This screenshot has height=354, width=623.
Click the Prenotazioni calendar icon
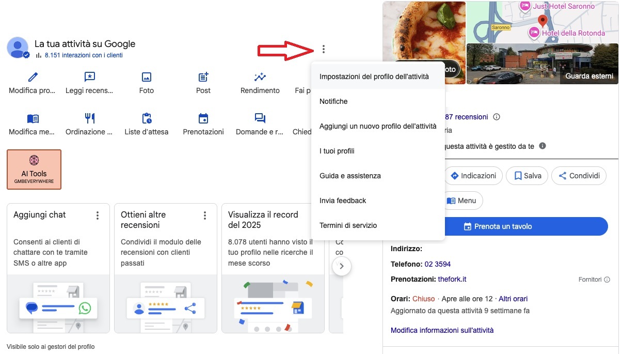[203, 118]
